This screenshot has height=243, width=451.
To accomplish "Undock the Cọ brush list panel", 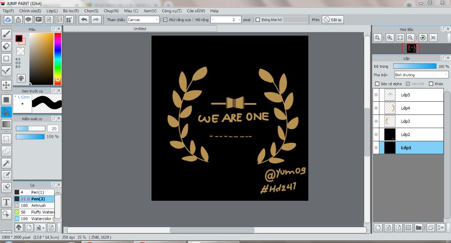I will coord(53,184).
